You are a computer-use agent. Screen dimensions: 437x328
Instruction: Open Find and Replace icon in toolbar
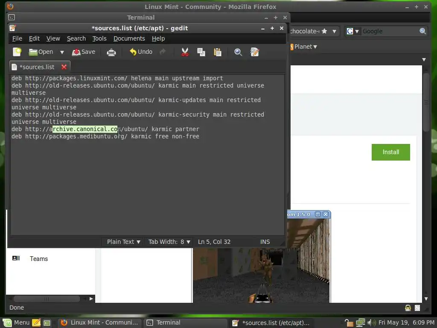click(254, 52)
